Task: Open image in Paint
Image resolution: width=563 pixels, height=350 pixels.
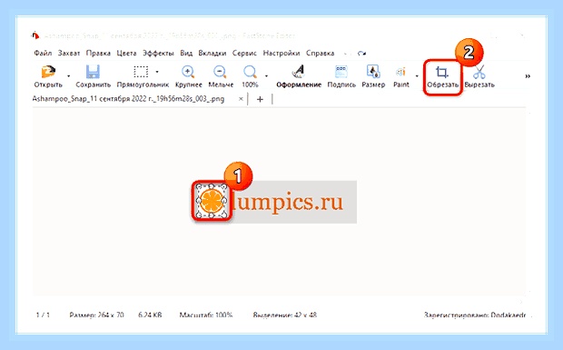Action: (x=401, y=76)
